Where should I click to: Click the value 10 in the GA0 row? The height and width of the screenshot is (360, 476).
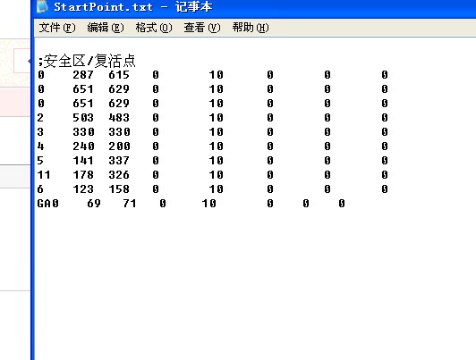click(x=209, y=204)
